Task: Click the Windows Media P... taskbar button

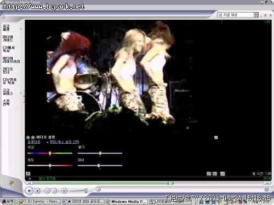Action: (x=127, y=201)
